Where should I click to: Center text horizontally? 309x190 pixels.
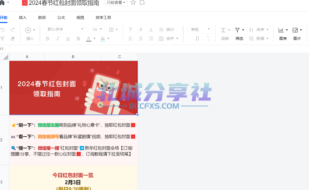point(141,39)
